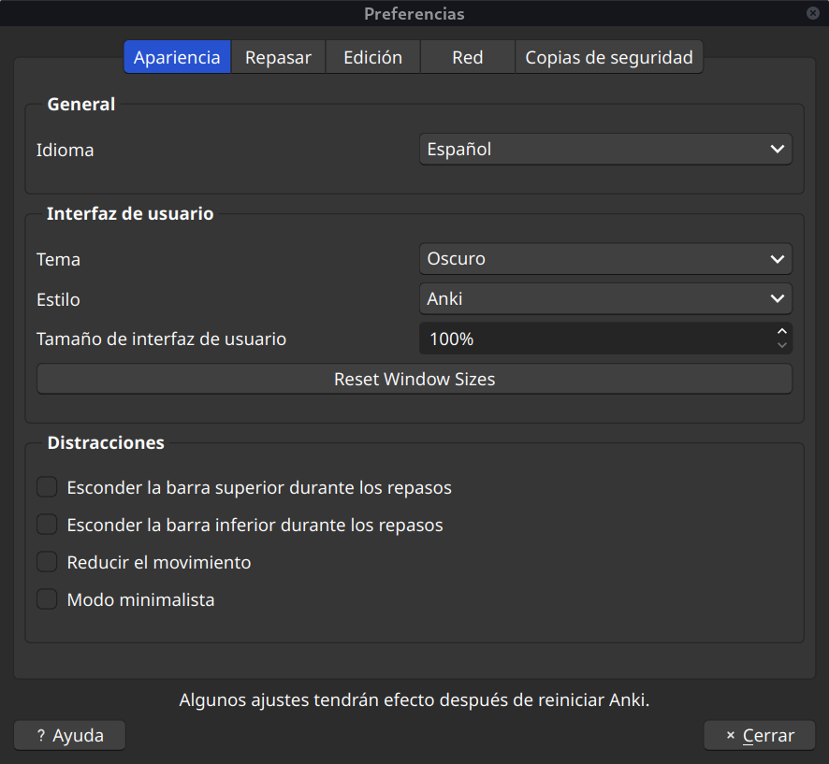Image resolution: width=829 pixels, height=764 pixels.
Task: Enable Esconder la barra superior durante los repasos
Action: tap(47, 487)
